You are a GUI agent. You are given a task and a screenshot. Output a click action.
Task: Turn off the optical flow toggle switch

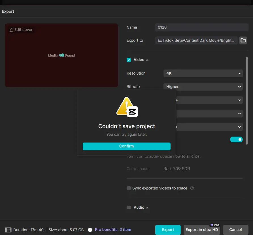click(236, 139)
